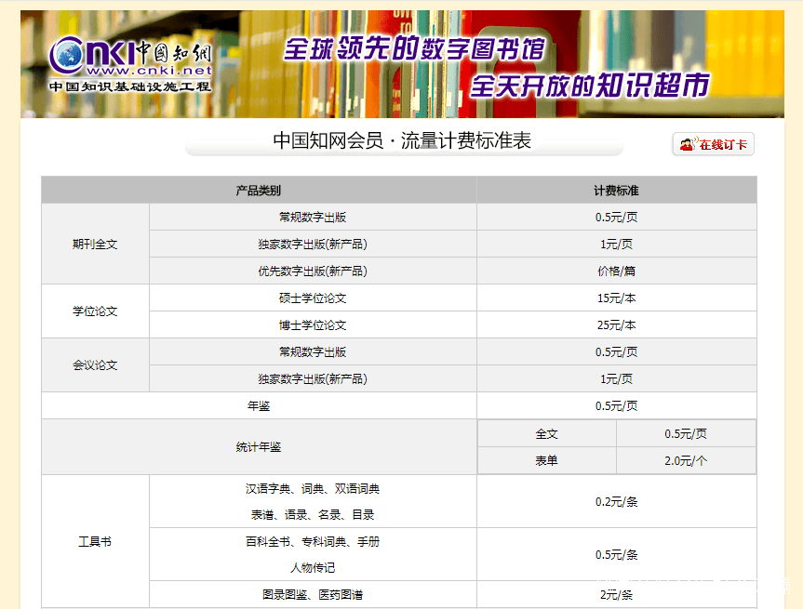Screen dimensions: 803x609
Task: Click page title 中国知网会员·流量计费标准表
Action: click(403, 140)
